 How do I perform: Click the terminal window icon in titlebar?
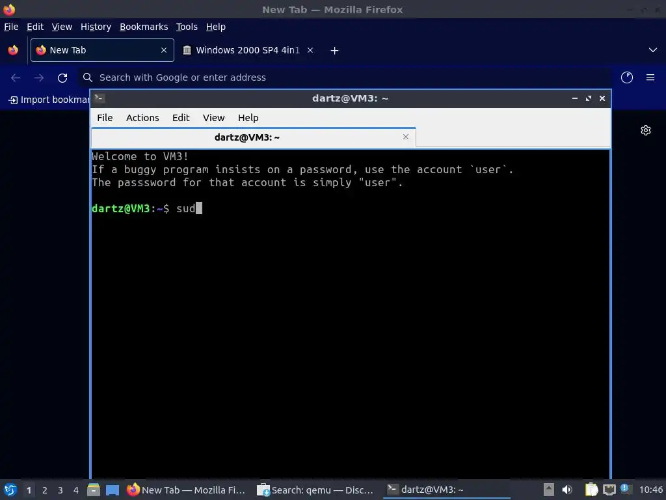pyautogui.click(x=100, y=98)
